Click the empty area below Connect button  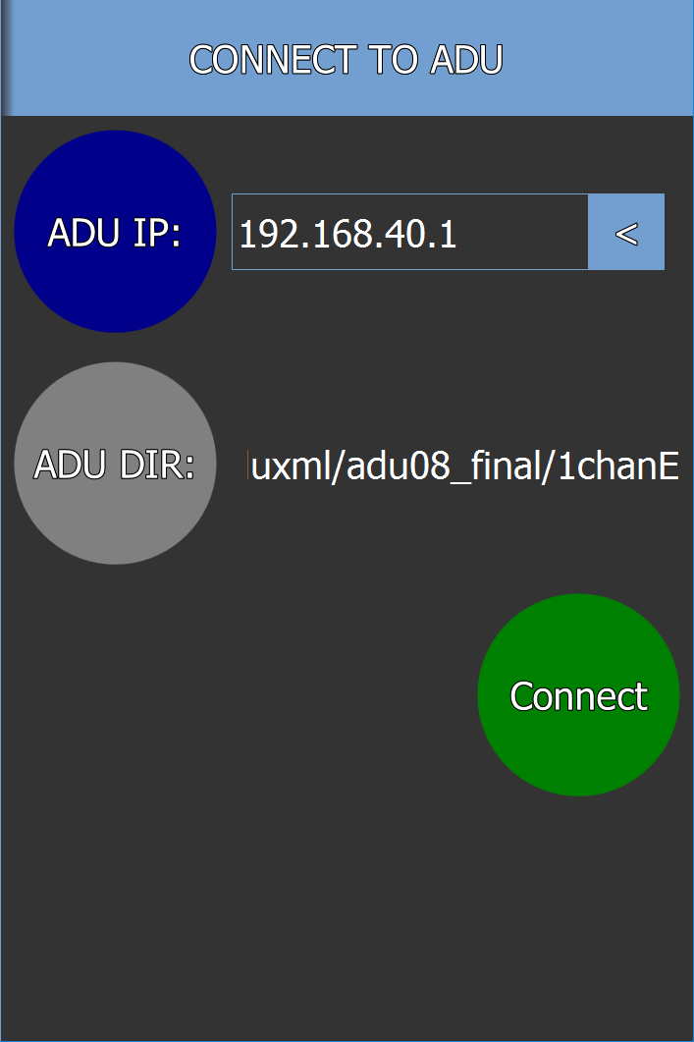578,917
